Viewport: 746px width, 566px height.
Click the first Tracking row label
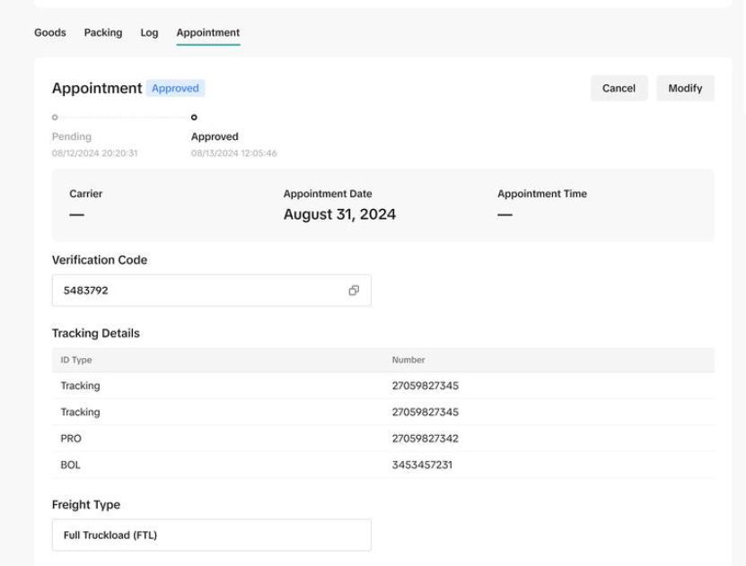[80, 386]
